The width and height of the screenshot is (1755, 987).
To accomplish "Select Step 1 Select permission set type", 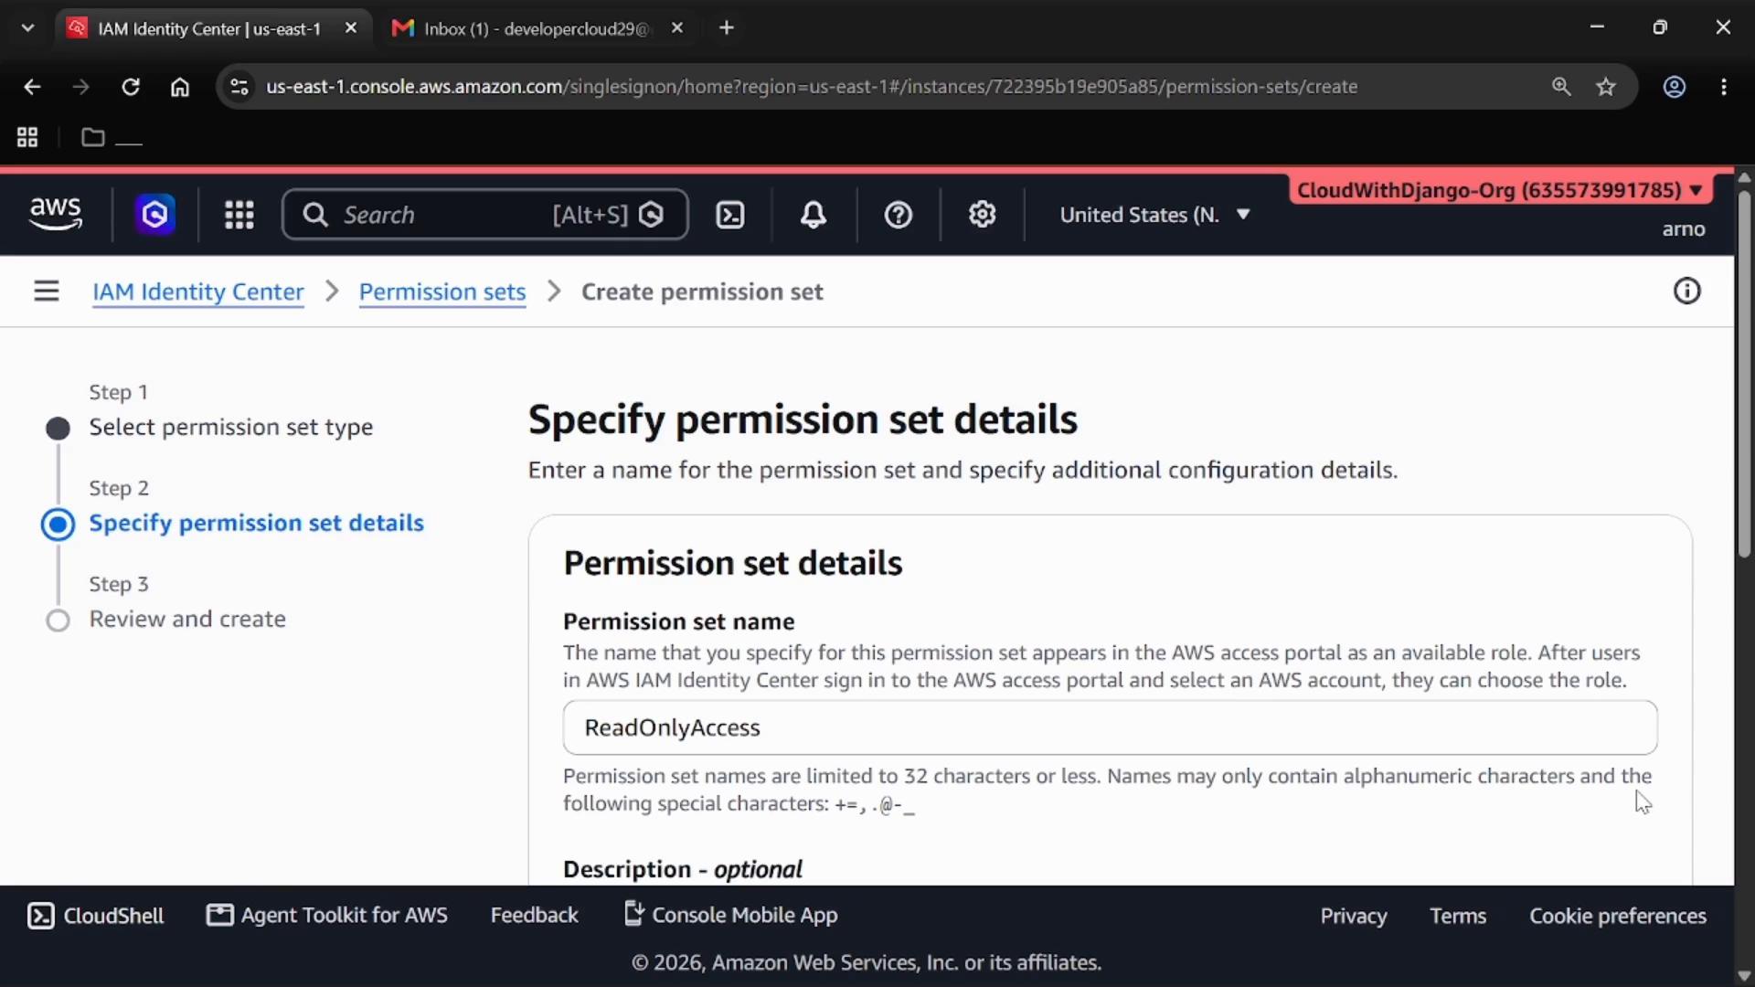I will click(231, 427).
